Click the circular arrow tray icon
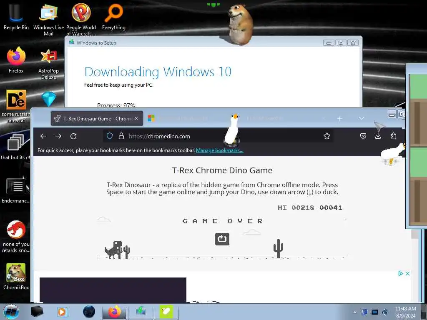Viewport: 427px width, 320px height. click(x=385, y=312)
